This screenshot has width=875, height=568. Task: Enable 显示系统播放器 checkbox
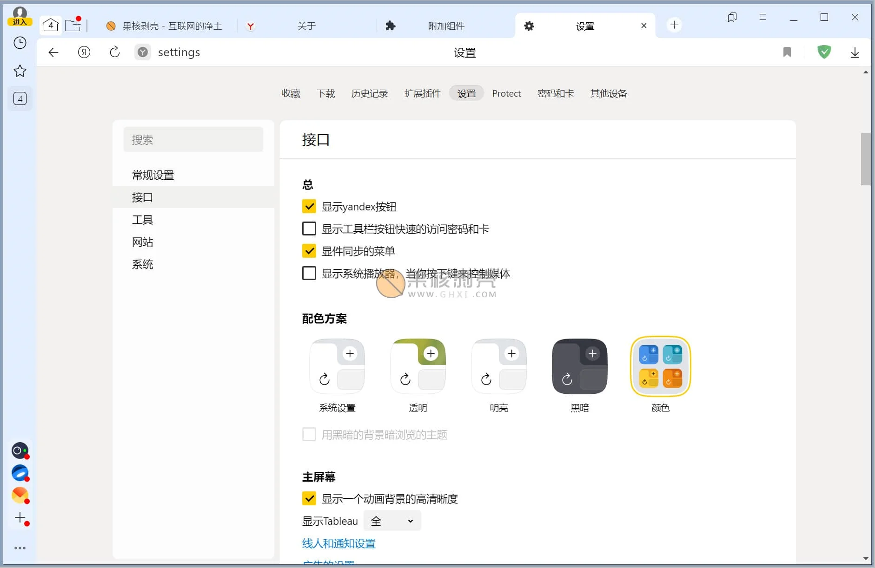[x=309, y=273]
